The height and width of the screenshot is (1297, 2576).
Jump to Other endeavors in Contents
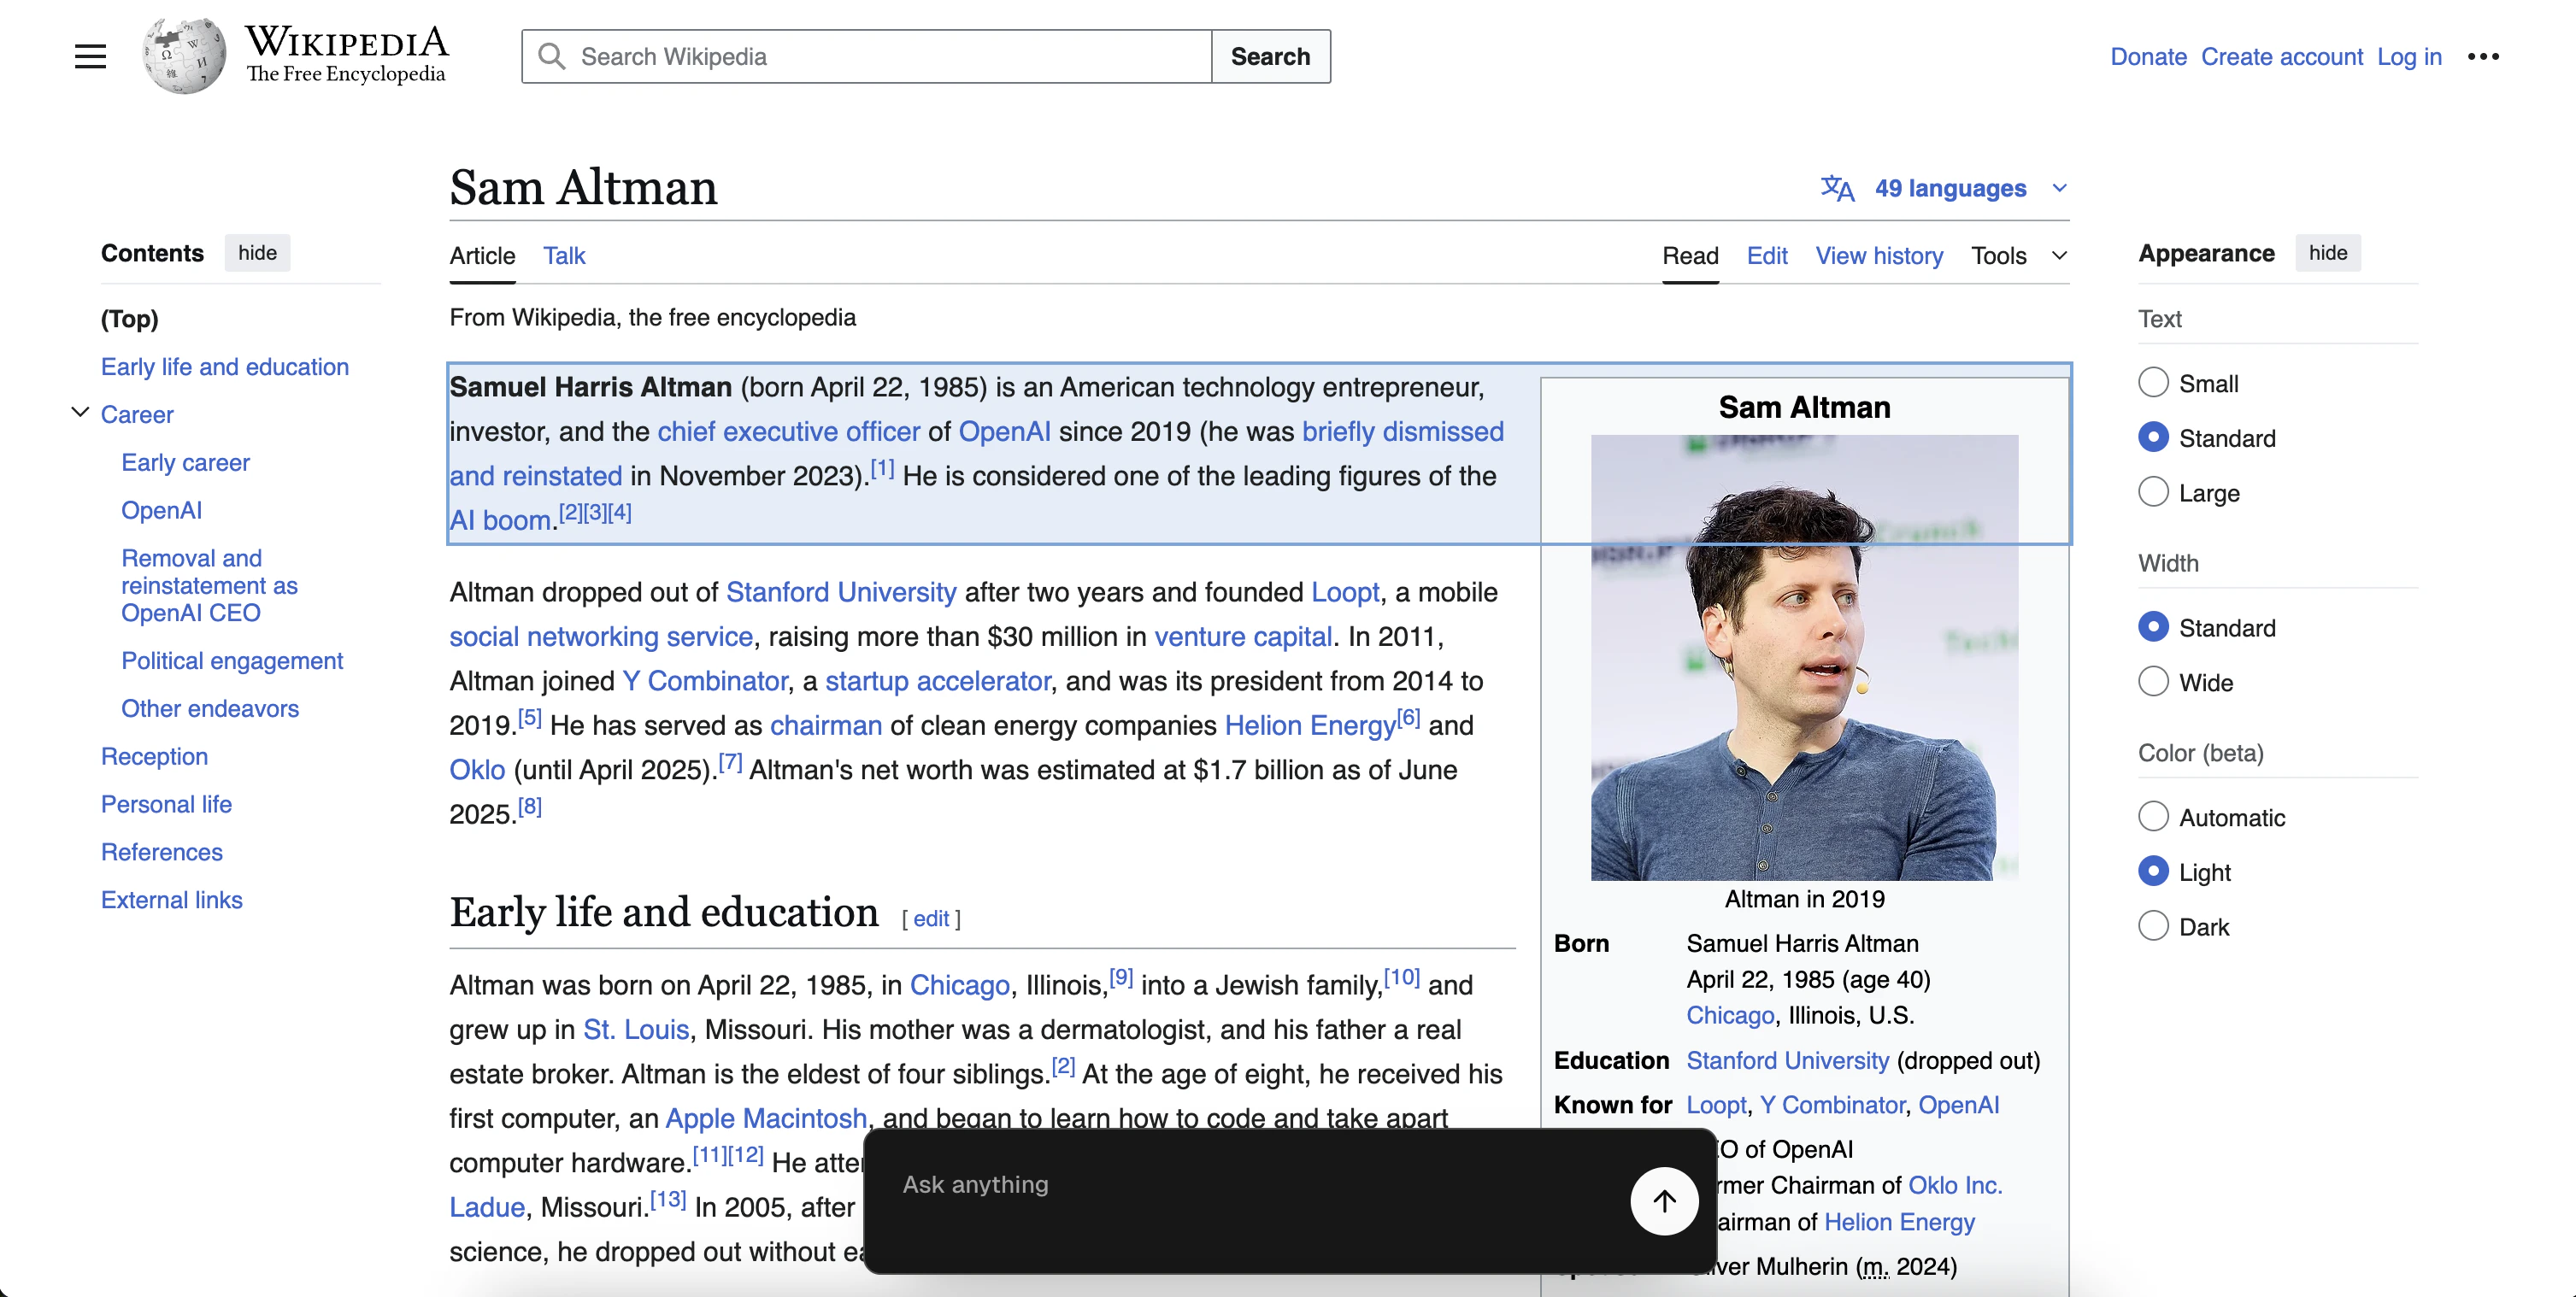pyautogui.click(x=210, y=709)
